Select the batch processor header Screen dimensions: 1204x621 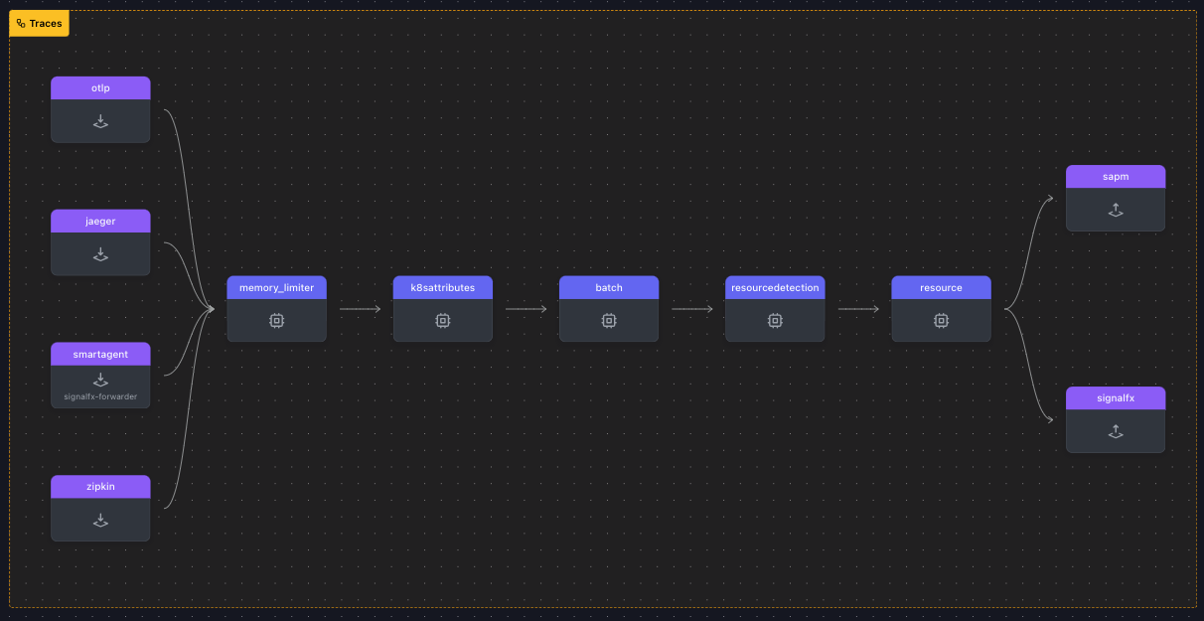(x=609, y=287)
